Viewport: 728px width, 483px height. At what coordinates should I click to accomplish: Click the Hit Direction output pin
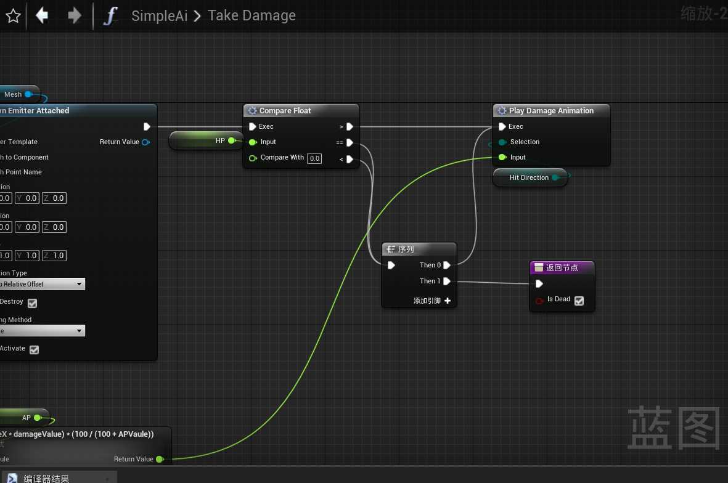point(555,177)
